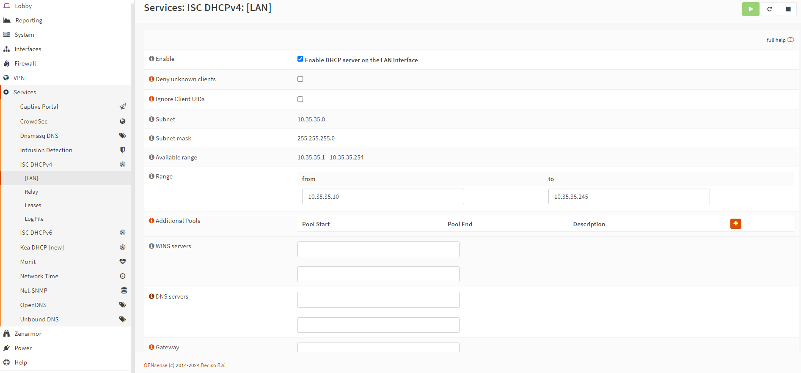Click the restart service icon
The height and width of the screenshot is (373, 801).
[x=769, y=9]
